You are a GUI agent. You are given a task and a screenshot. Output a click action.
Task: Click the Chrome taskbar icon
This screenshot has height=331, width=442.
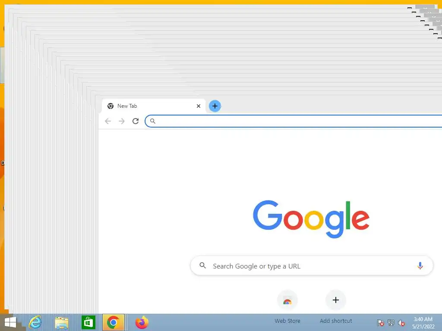click(x=114, y=322)
